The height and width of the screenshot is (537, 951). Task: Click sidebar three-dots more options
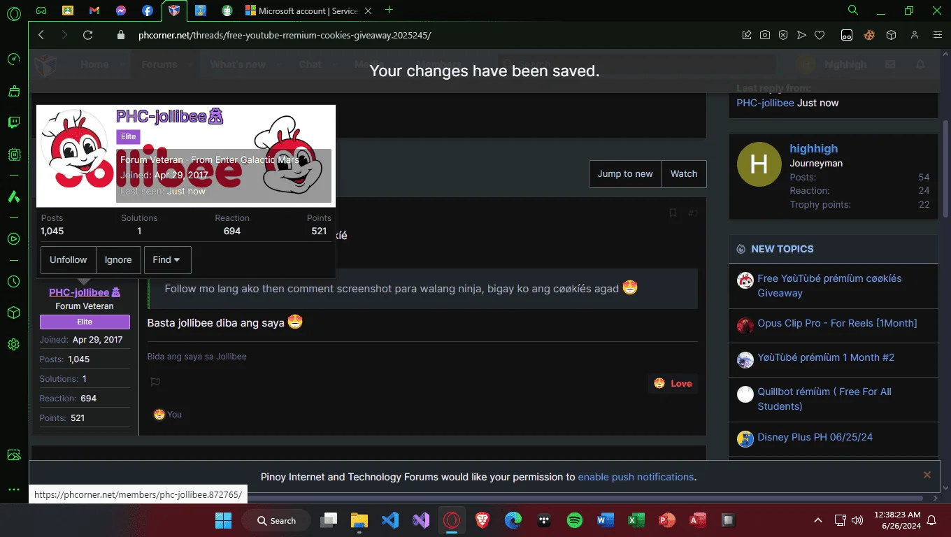pos(13,489)
